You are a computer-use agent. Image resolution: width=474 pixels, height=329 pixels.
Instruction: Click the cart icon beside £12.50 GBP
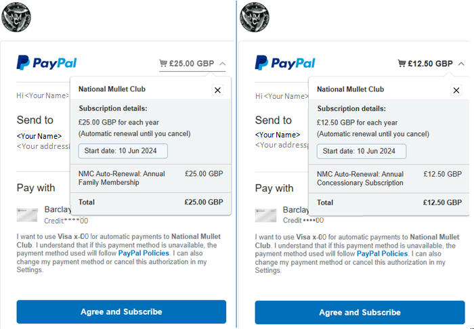click(402, 64)
